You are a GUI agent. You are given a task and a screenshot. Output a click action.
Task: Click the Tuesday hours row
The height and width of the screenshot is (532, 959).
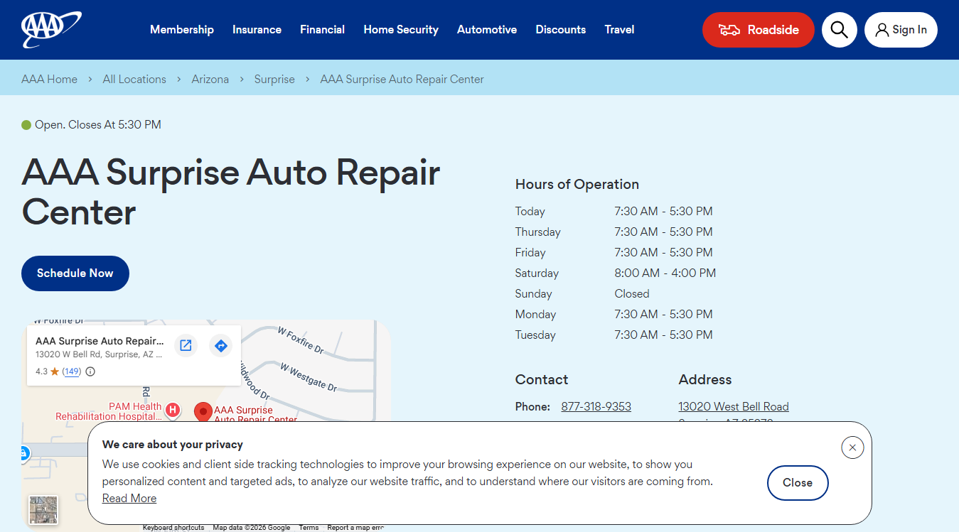614,335
